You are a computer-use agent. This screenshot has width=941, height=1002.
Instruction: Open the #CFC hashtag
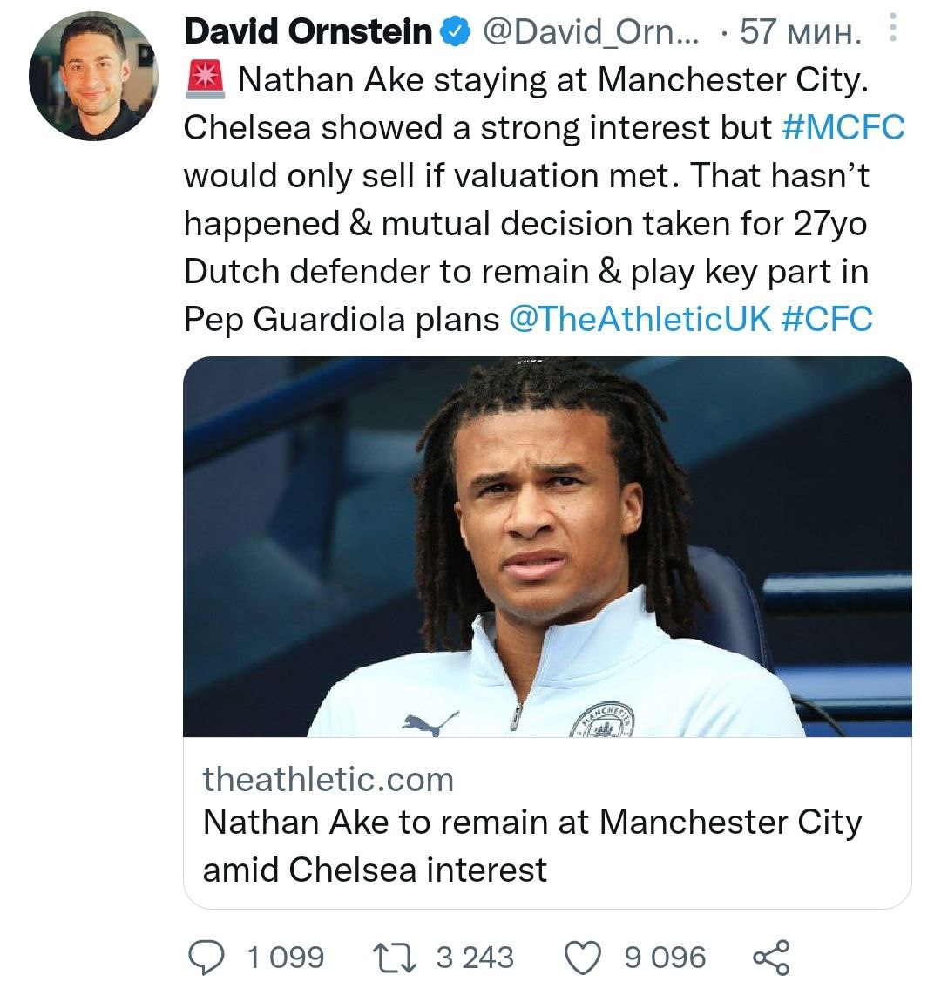click(827, 320)
